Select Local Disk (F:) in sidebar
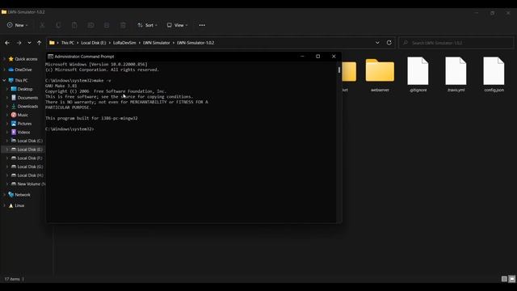 click(30, 158)
